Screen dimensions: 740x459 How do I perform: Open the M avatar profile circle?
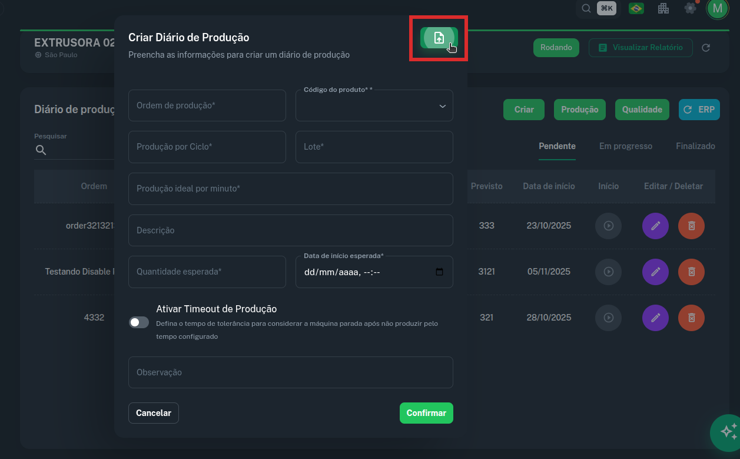[x=718, y=9]
